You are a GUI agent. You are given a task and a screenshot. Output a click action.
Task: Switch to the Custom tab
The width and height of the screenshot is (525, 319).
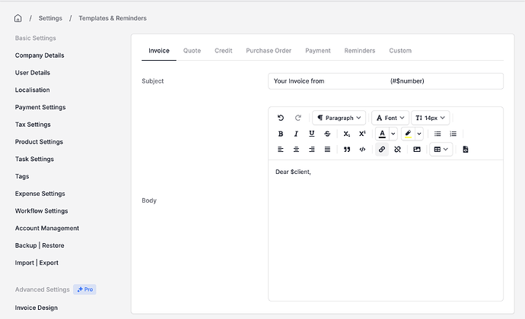400,51
